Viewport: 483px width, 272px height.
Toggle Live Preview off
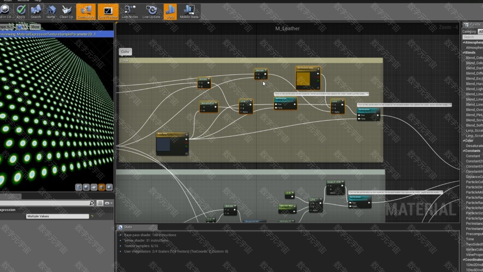108,11
